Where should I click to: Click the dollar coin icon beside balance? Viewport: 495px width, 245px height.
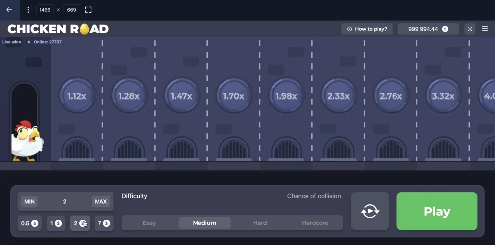tap(445, 29)
